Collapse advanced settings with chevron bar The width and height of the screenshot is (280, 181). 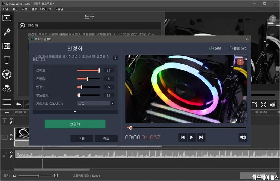coord(75,112)
